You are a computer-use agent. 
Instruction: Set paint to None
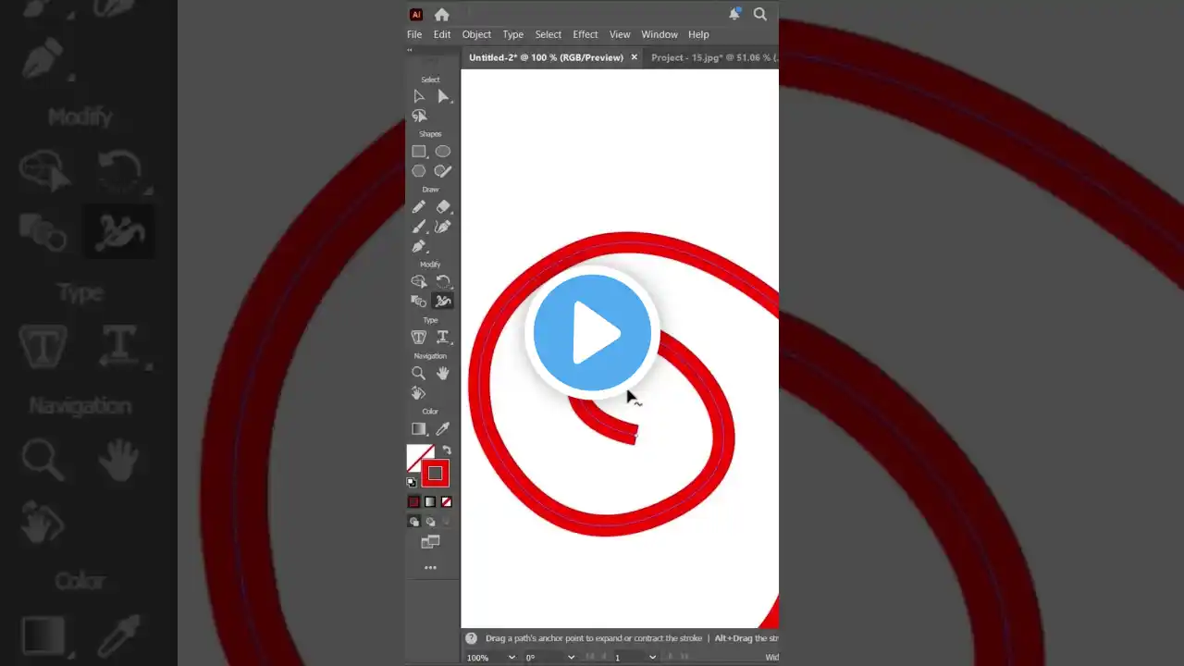(447, 502)
